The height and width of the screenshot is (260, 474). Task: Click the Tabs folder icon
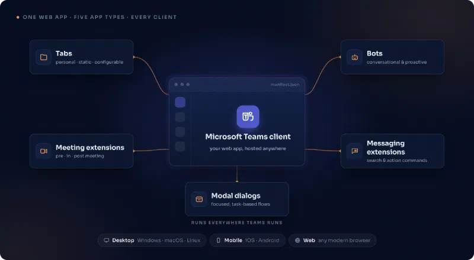coord(43,57)
